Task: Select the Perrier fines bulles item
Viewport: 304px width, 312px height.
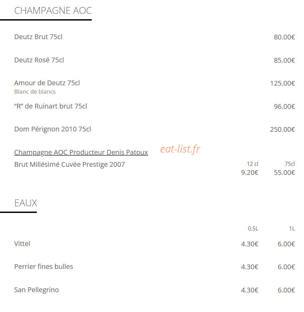Action: click(44, 267)
